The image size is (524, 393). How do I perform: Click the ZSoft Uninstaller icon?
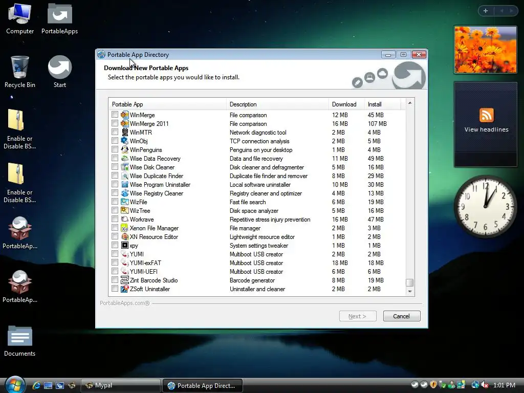[x=125, y=289]
